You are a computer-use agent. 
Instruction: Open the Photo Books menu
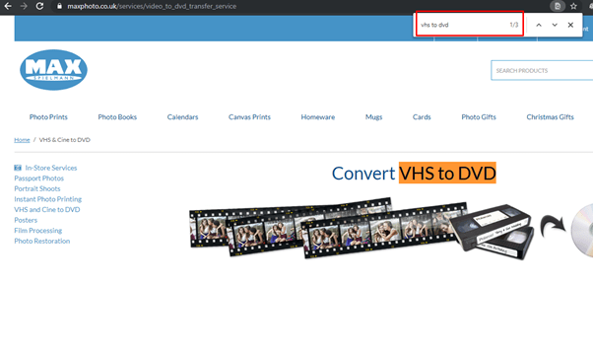pos(117,117)
